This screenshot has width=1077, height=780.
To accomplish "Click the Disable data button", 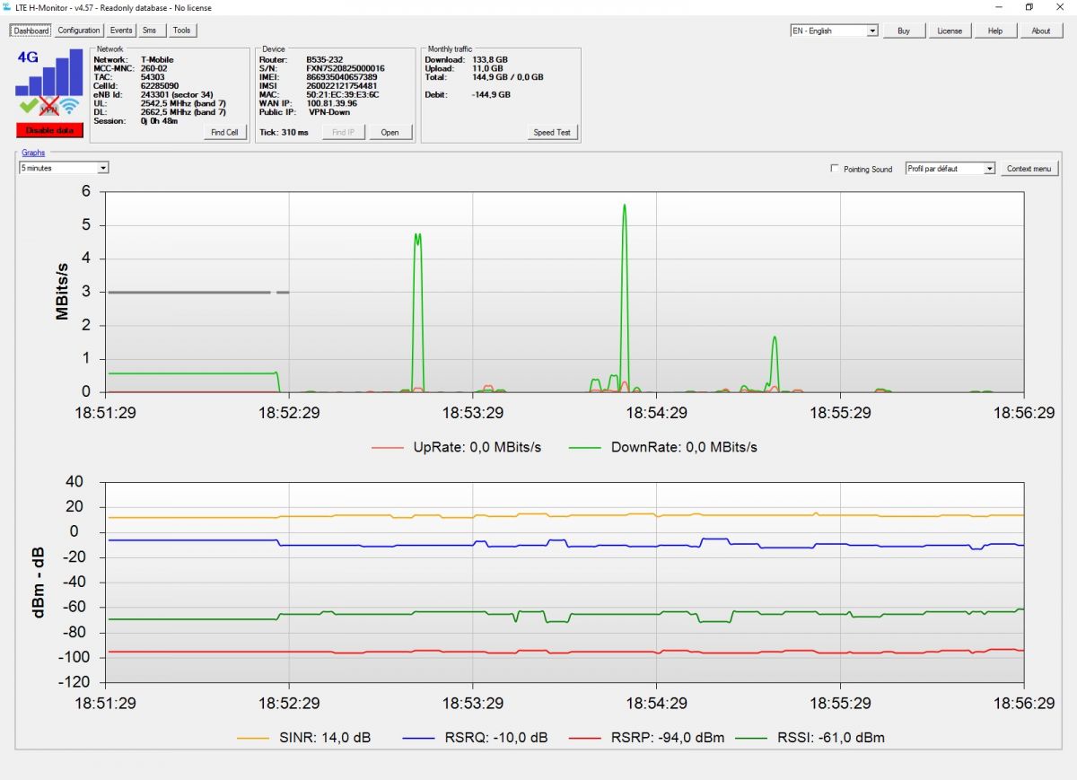I will [49, 130].
